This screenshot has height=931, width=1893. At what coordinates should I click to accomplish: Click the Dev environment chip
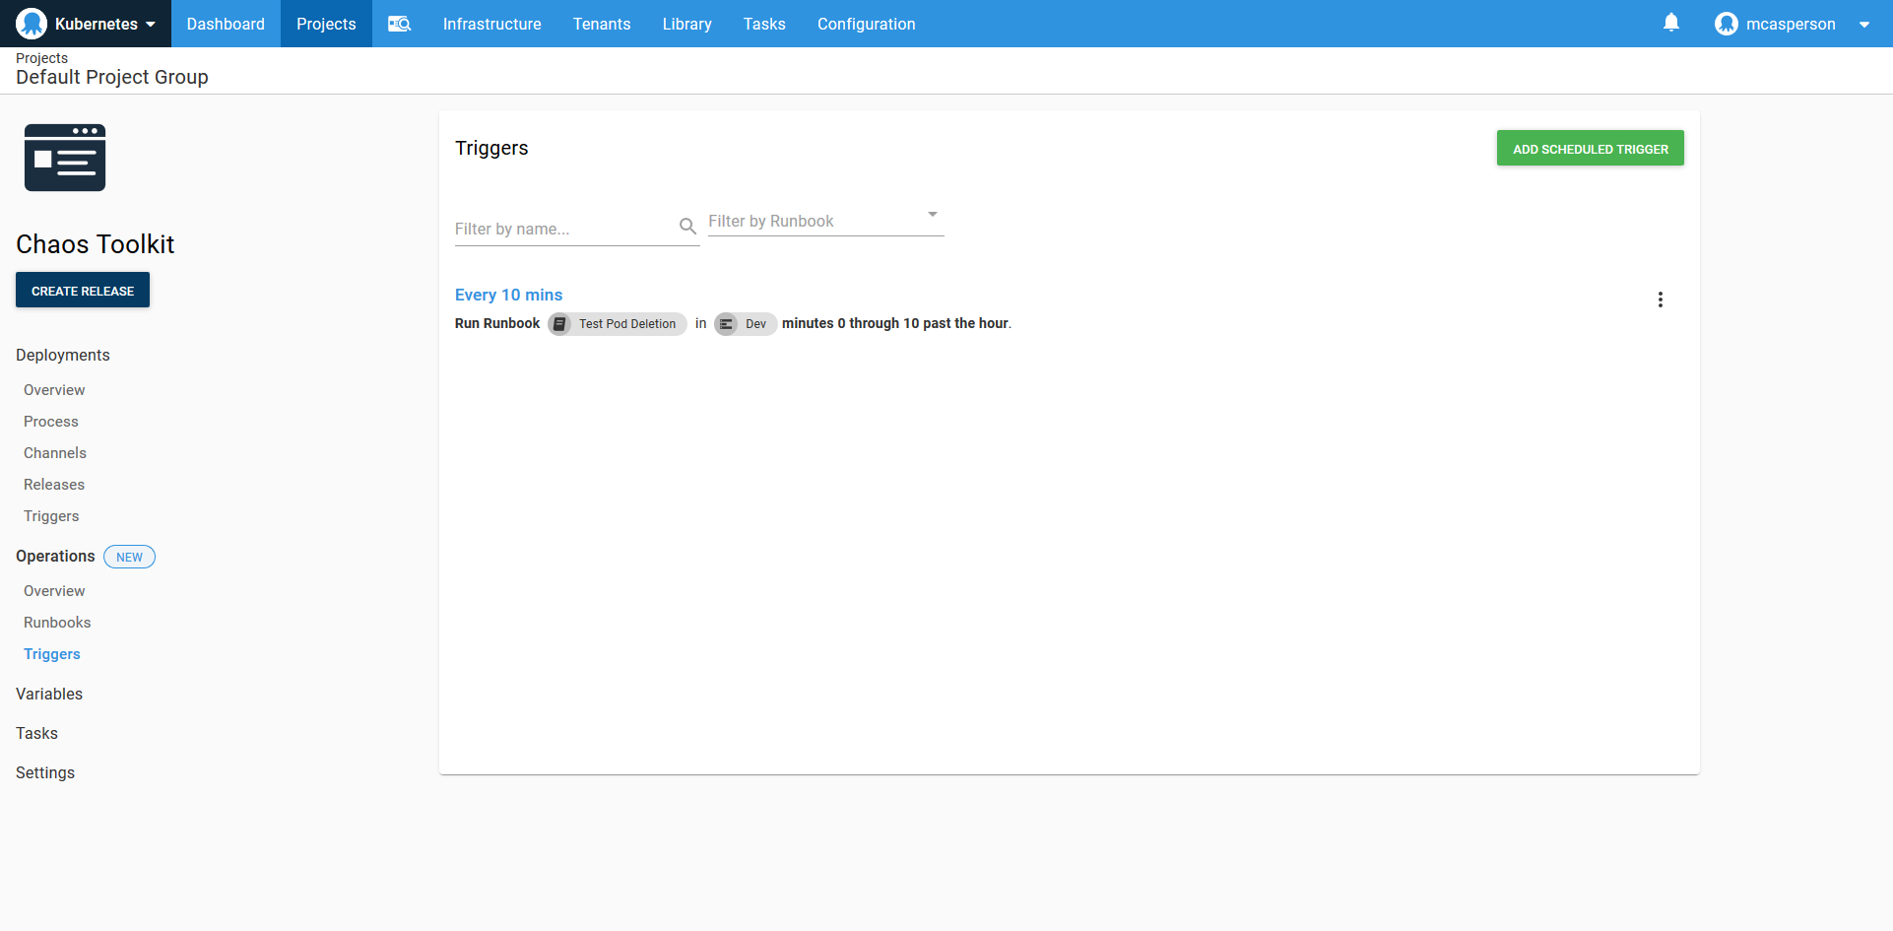point(745,324)
